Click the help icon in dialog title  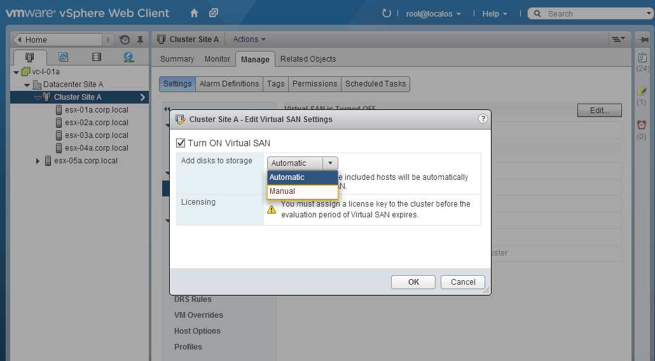483,119
